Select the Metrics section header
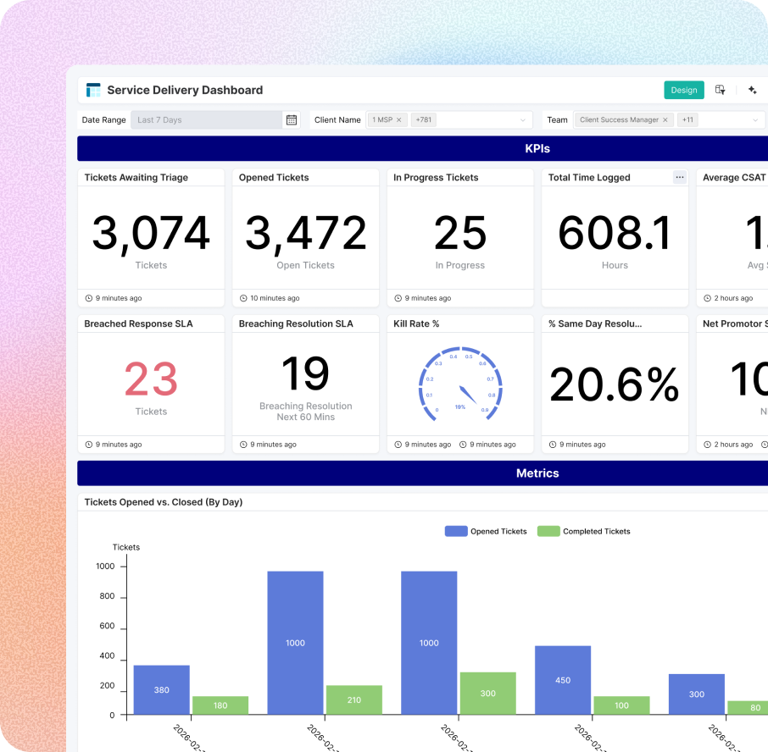 537,473
